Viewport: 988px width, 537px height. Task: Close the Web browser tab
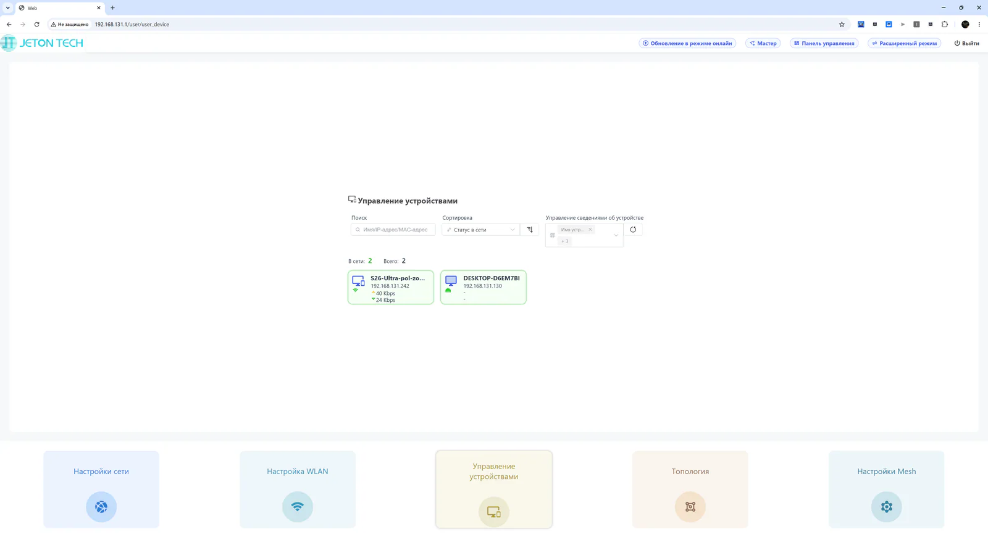pyautogui.click(x=99, y=8)
